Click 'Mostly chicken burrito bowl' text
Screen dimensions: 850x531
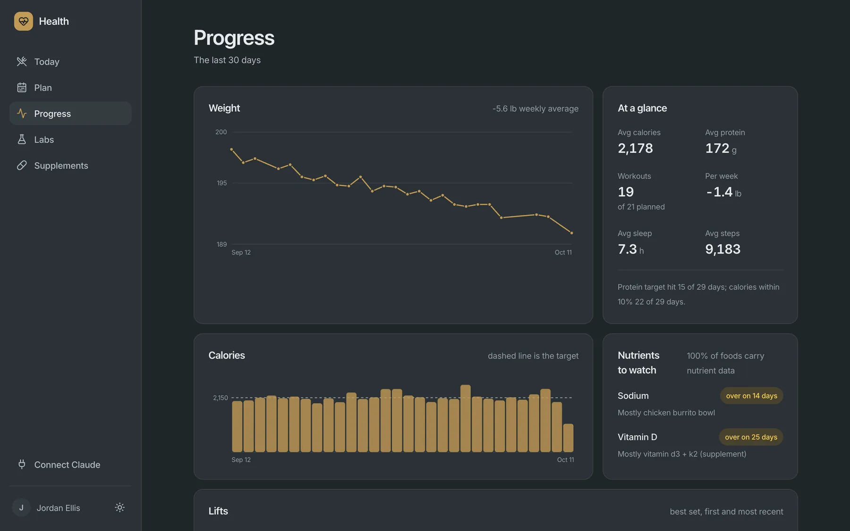click(666, 413)
